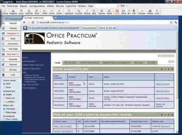Open Diag Tests (1) in the sidebar
Screen dimensions: 182x135
11,54
